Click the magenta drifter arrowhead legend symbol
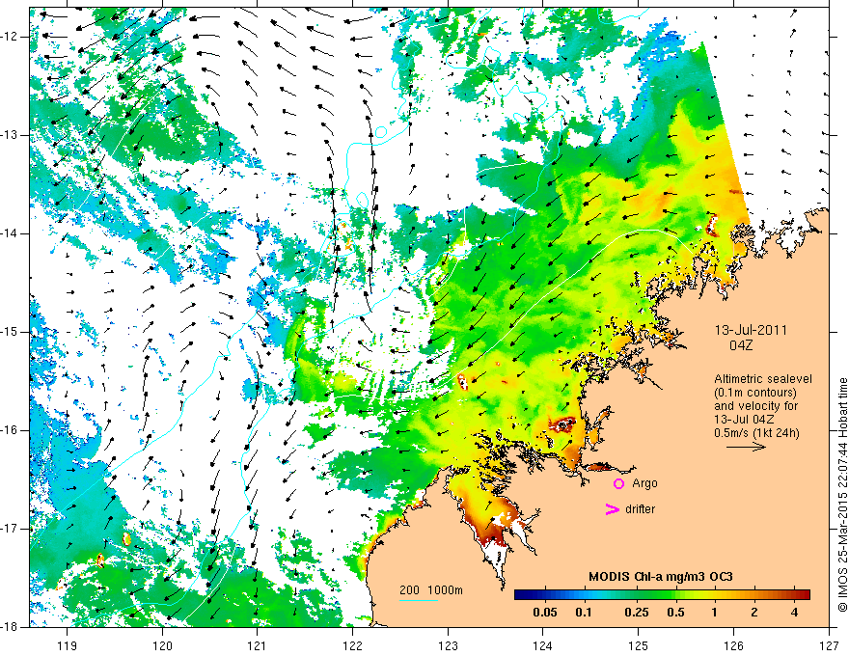Image resolution: width=849 pixels, height=656 pixels. coord(612,508)
